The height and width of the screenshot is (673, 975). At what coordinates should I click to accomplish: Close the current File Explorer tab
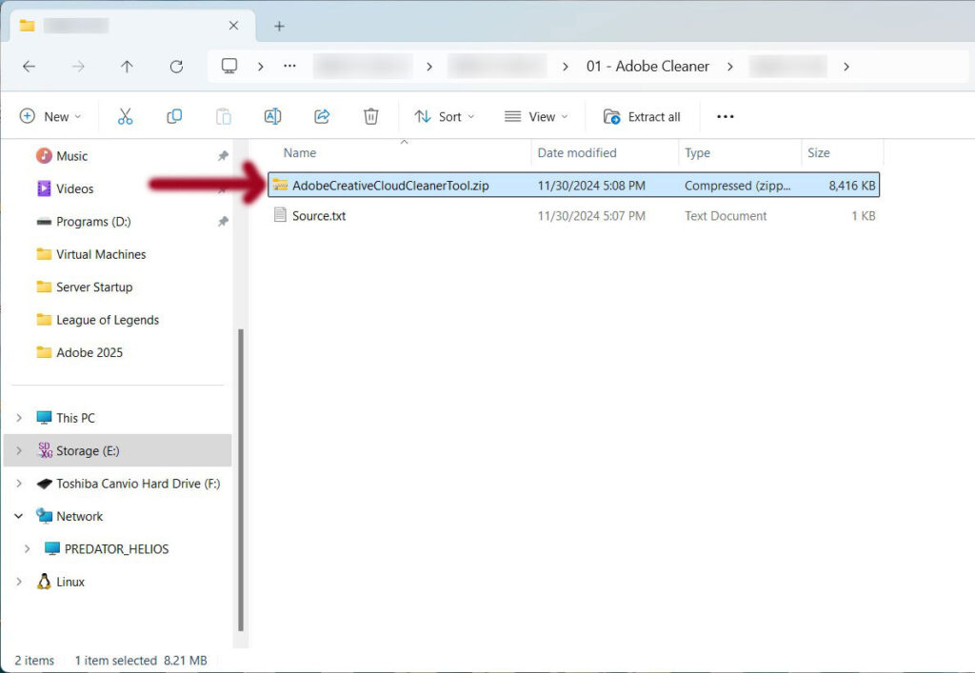point(234,26)
